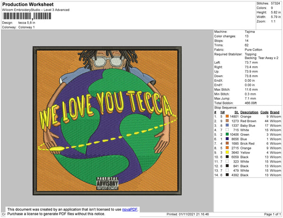
Task: Open the novaPDF link in the notice
Action: (x=130, y=210)
